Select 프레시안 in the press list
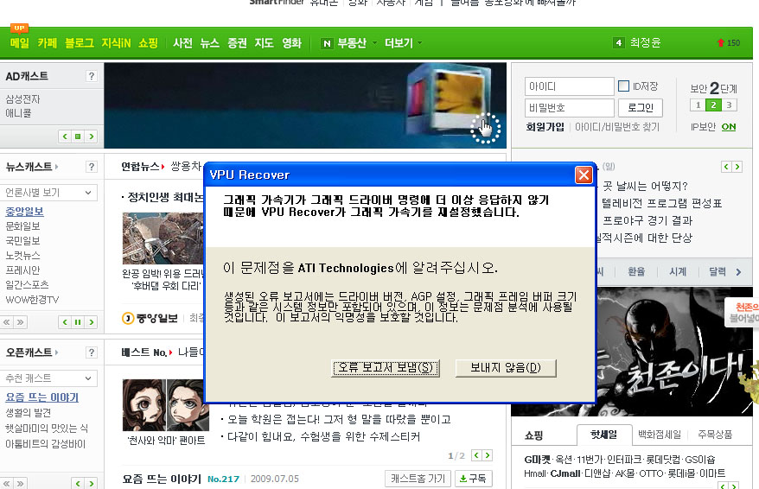 pyautogui.click(x=22, y=270)
